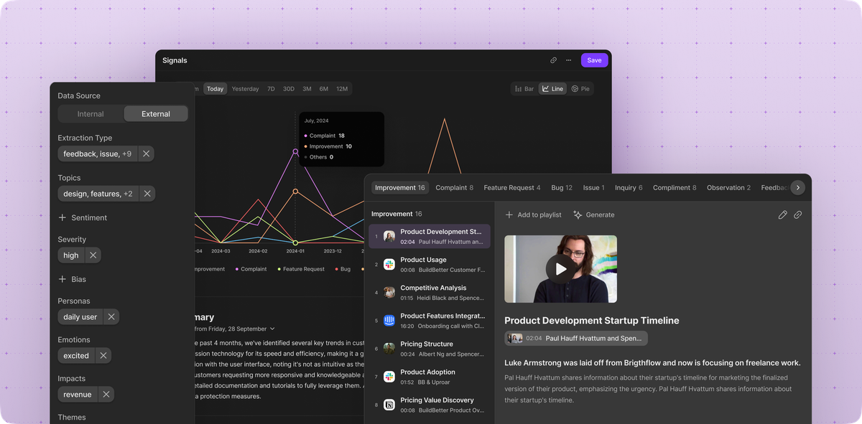Add a Bias filter
The height and width of the screenshot is (424, 862).
click(72, 279)
